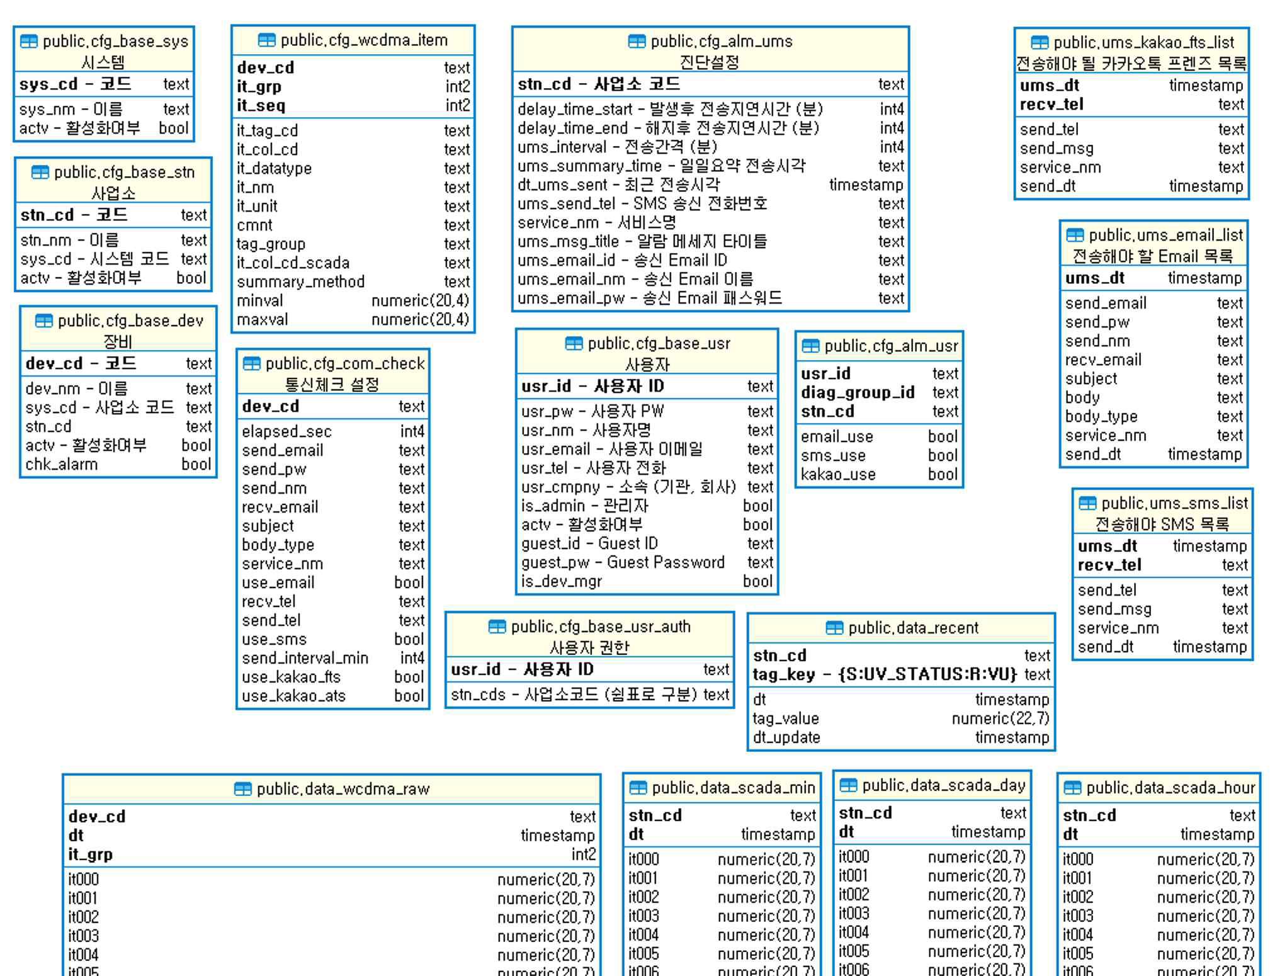Click the delay_time_start column in cfg_alm_ums
Viewport: 1287px width, 976px height.
point(711,110)
